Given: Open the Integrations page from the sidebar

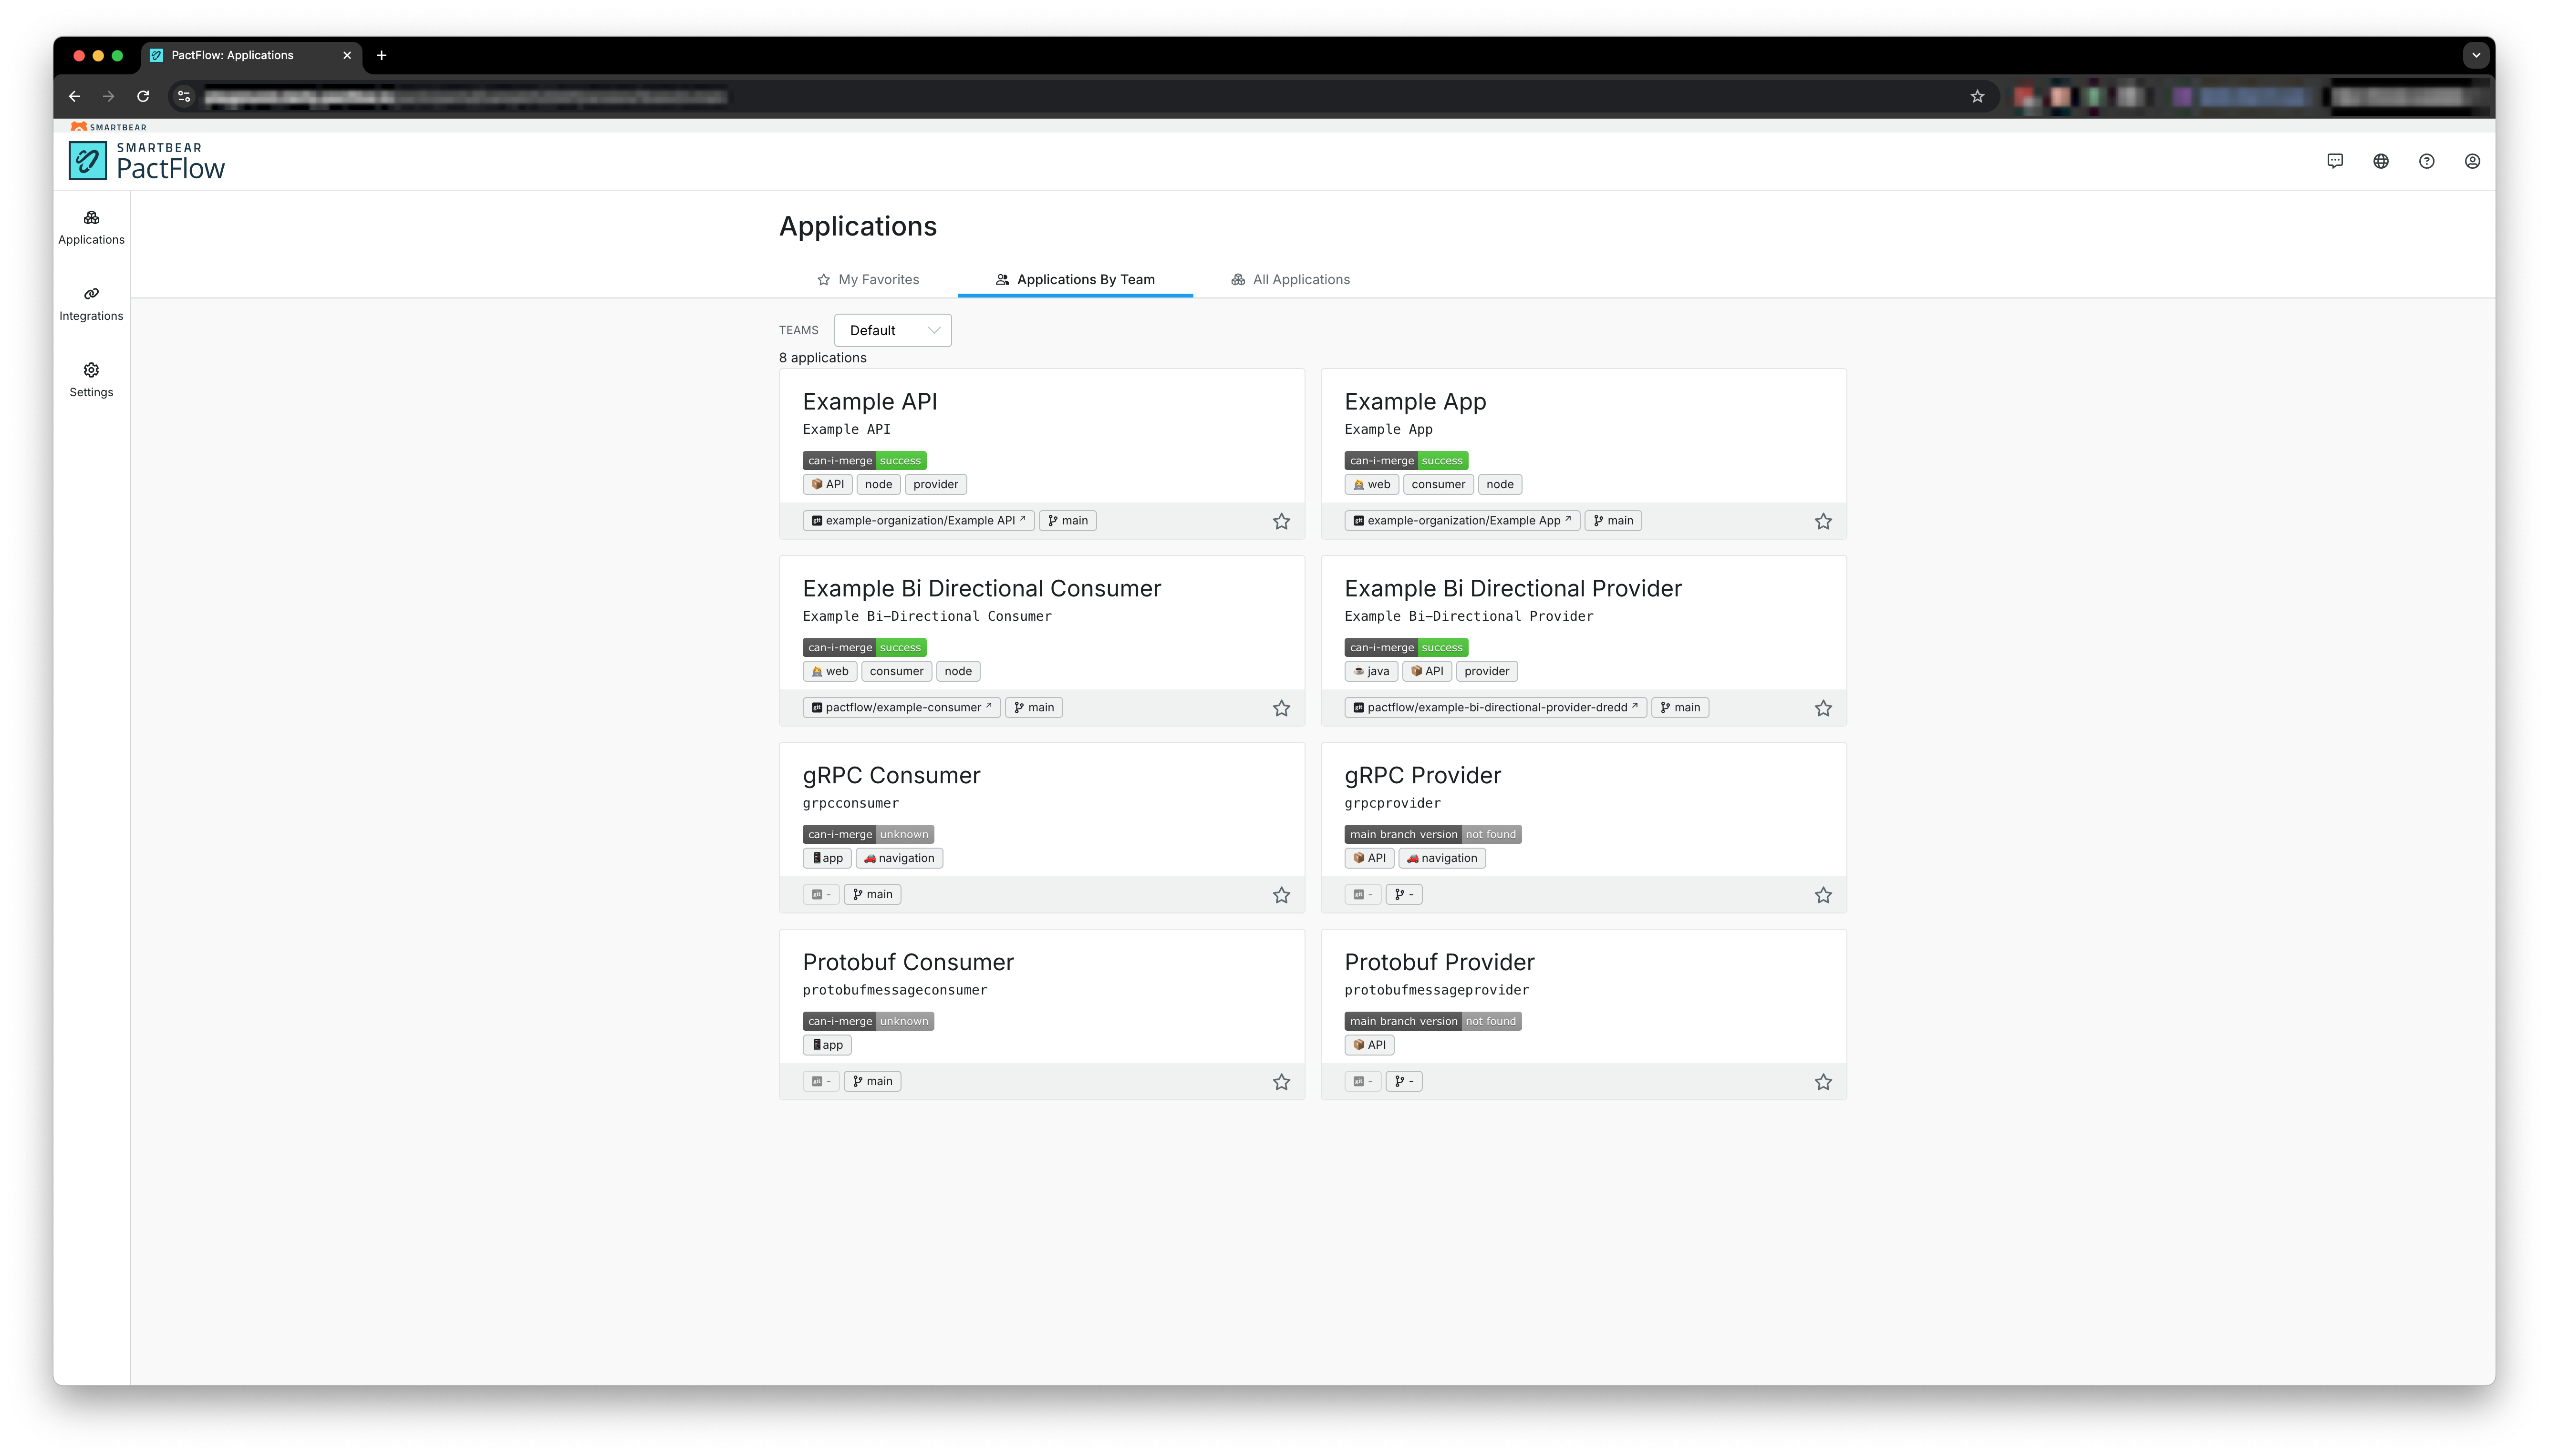Looking at the screenshot, I should tap(91, 303).
